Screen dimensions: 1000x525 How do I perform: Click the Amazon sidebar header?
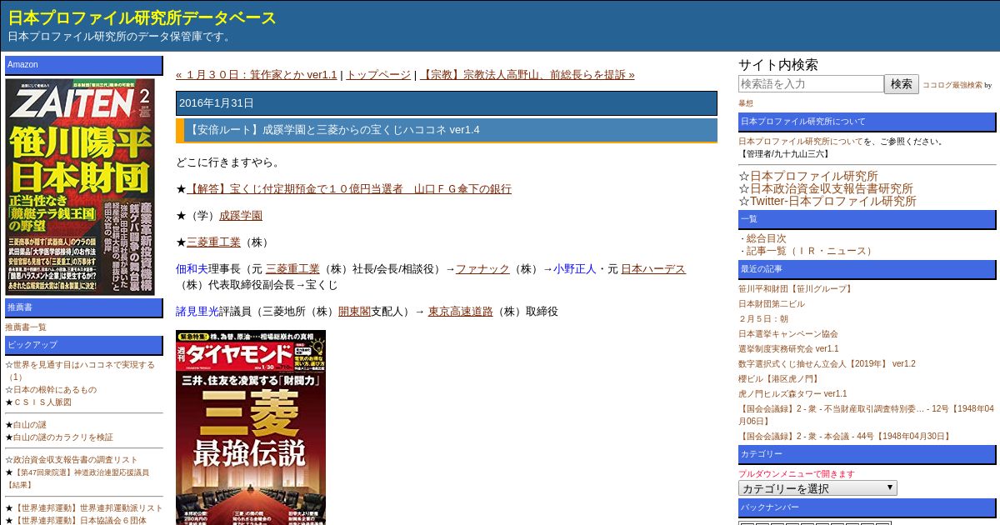tap(84, 65)
